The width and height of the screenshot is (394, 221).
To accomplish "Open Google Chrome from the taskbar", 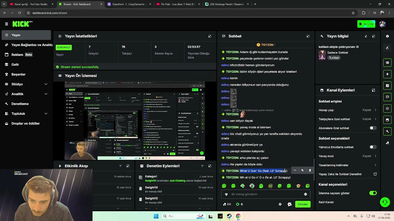I will 238,216.
